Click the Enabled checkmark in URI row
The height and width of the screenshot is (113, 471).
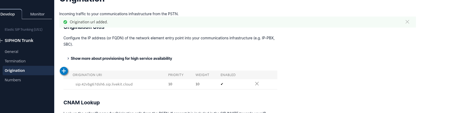222,84
